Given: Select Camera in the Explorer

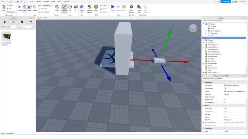Looking at the screenshot, I should tap(213, 26).
